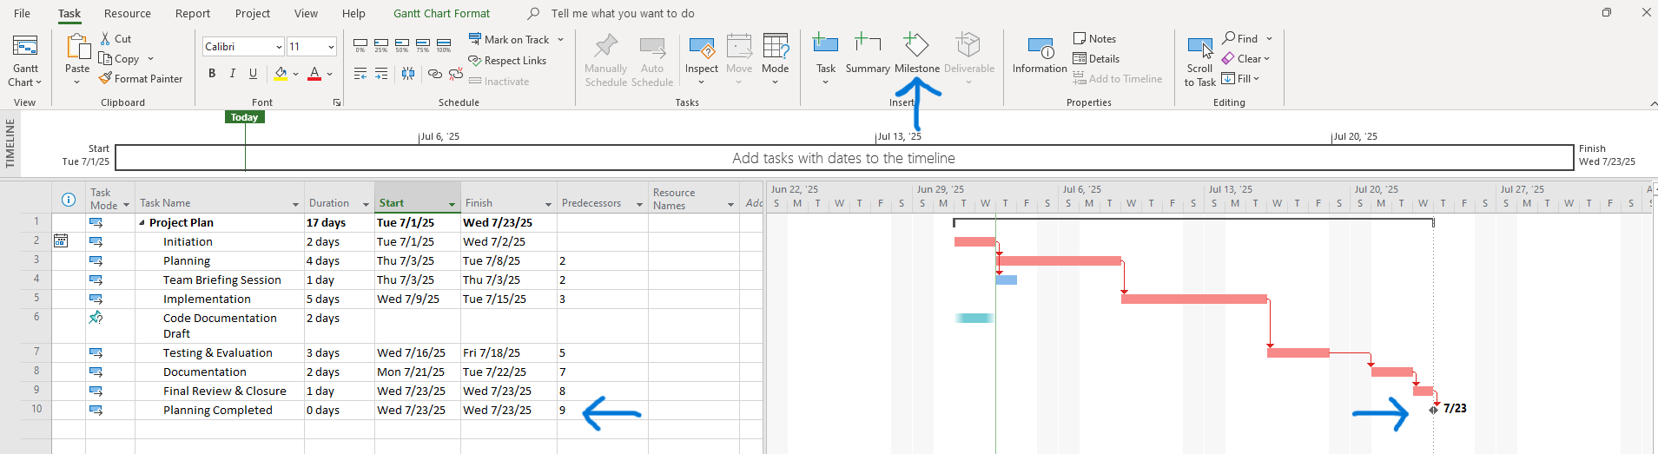
Task: Open the Inspect dropdown
Action: 701,61
